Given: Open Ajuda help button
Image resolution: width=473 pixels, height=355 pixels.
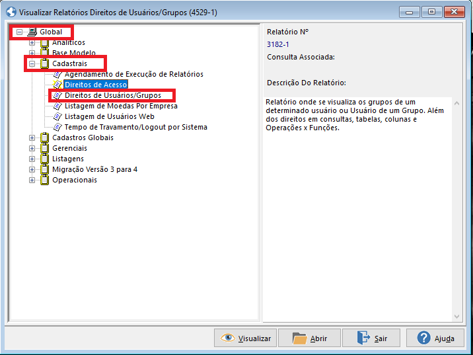Looking at the screenshot, I should coord(435,338).
